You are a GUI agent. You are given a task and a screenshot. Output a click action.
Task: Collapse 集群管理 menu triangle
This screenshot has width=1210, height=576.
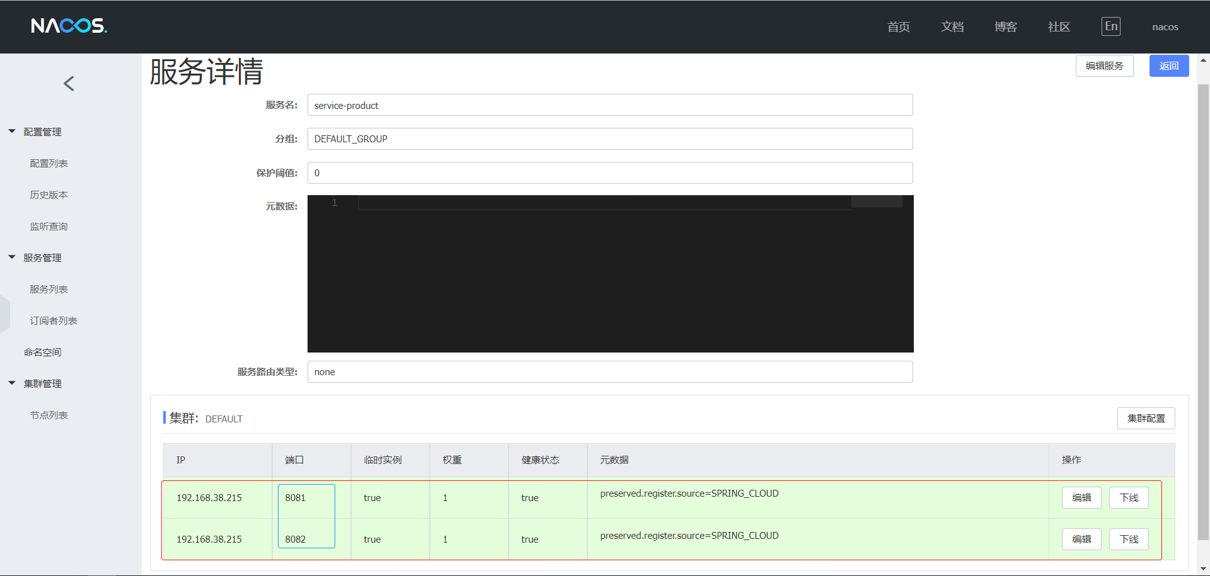(x=12, y=383)
